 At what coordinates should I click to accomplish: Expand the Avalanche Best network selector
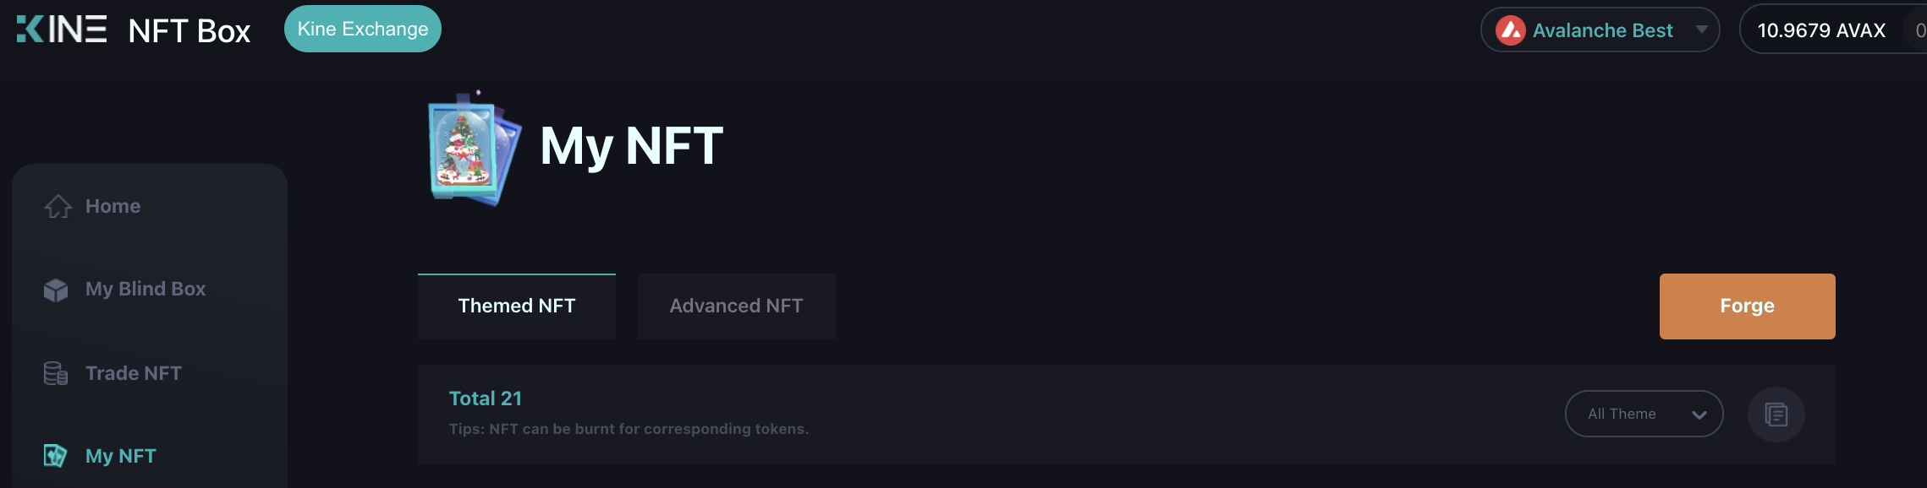(x=1600, y=30)
